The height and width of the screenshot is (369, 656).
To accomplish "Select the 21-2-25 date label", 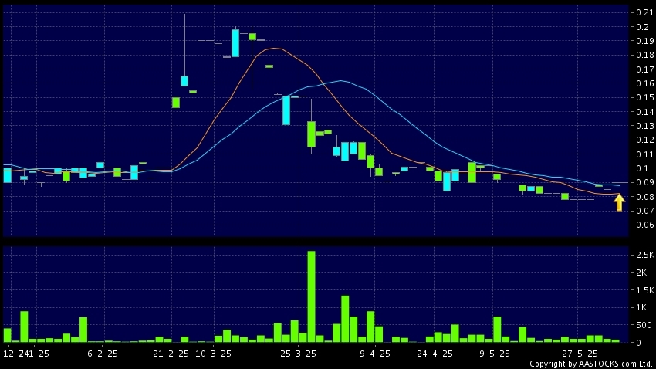I will [171, 354].
